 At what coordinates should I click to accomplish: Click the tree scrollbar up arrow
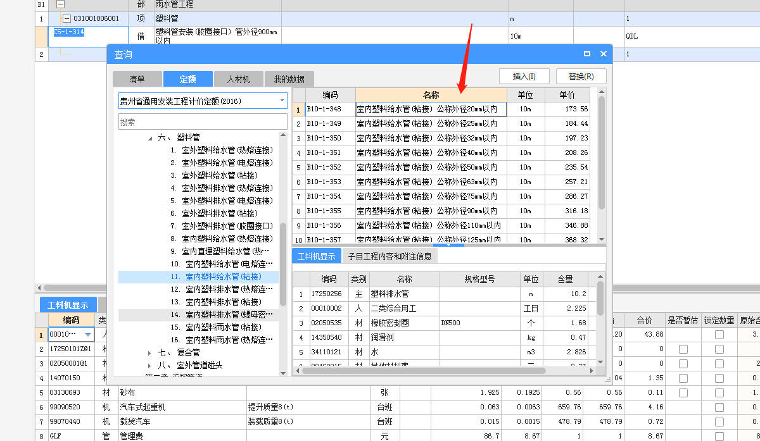click(283, 135)
